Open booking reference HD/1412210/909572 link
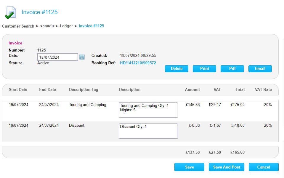Screen dimensions: 284x178 click(138, 63)
